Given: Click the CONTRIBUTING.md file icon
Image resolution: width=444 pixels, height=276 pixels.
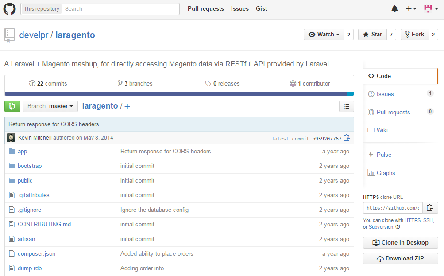Looking at the screenshot, I should coord(12,224).
